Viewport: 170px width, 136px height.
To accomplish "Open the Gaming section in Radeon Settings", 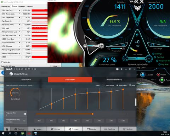I will [x=19, y=129].
